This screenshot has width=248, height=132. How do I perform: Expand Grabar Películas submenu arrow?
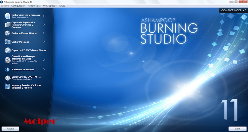(x=44, y=42)
